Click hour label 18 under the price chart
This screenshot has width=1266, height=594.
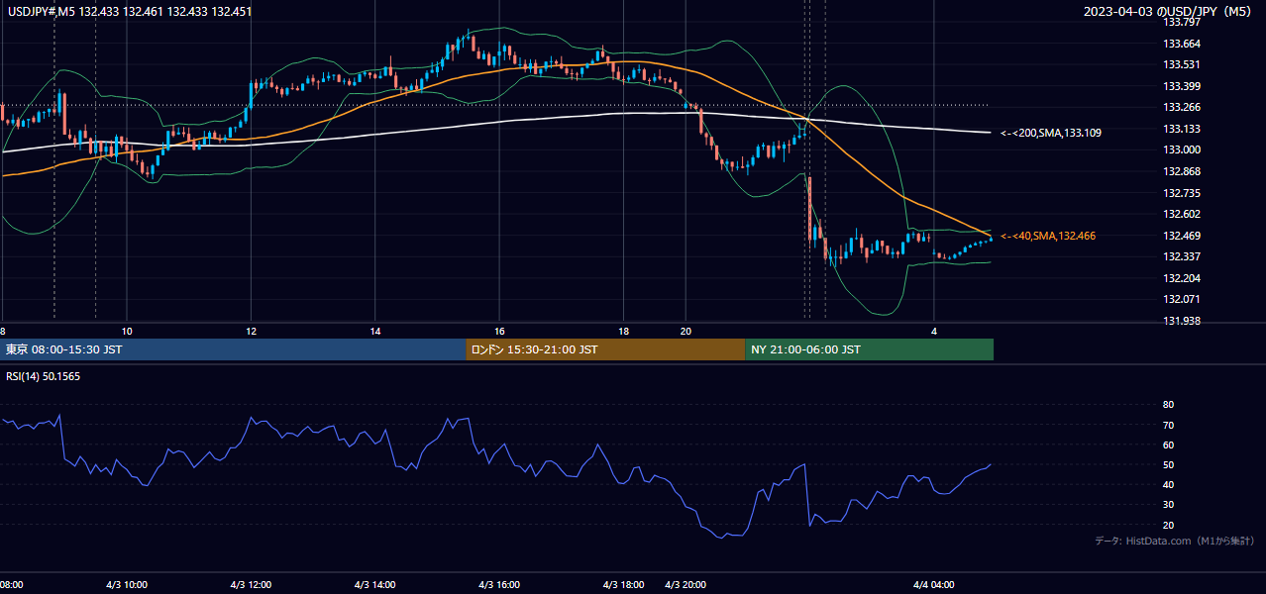point(624,332)
